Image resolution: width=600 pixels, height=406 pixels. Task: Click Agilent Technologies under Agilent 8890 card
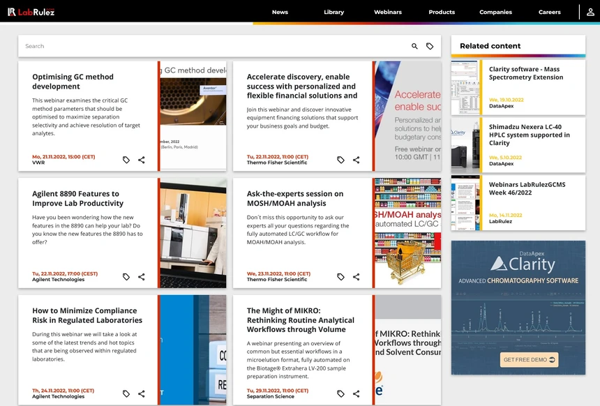(x=58, y=279)
